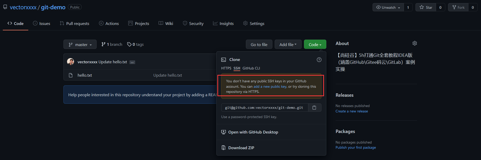Screen dimensions: 481x160
Task: Open the master branch dropdown
Action: coord(80,44)
